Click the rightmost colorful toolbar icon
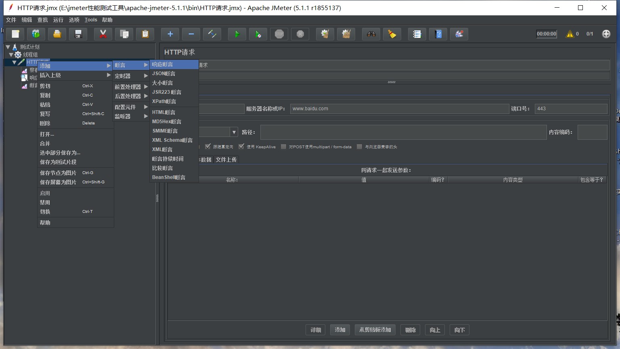This screenshot has height=349, width=620. (x=459, y=34)
